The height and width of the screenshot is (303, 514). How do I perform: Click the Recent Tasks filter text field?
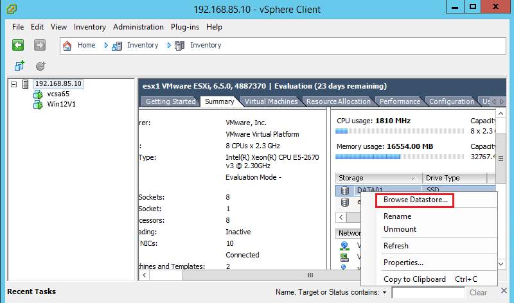point(429,293)
